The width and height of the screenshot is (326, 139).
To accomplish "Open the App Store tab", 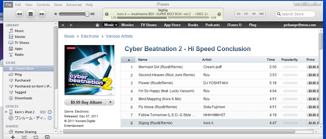I will (172, 25).
